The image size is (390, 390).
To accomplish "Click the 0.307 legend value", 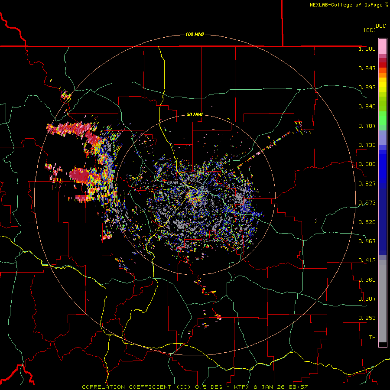I will 367,299.
